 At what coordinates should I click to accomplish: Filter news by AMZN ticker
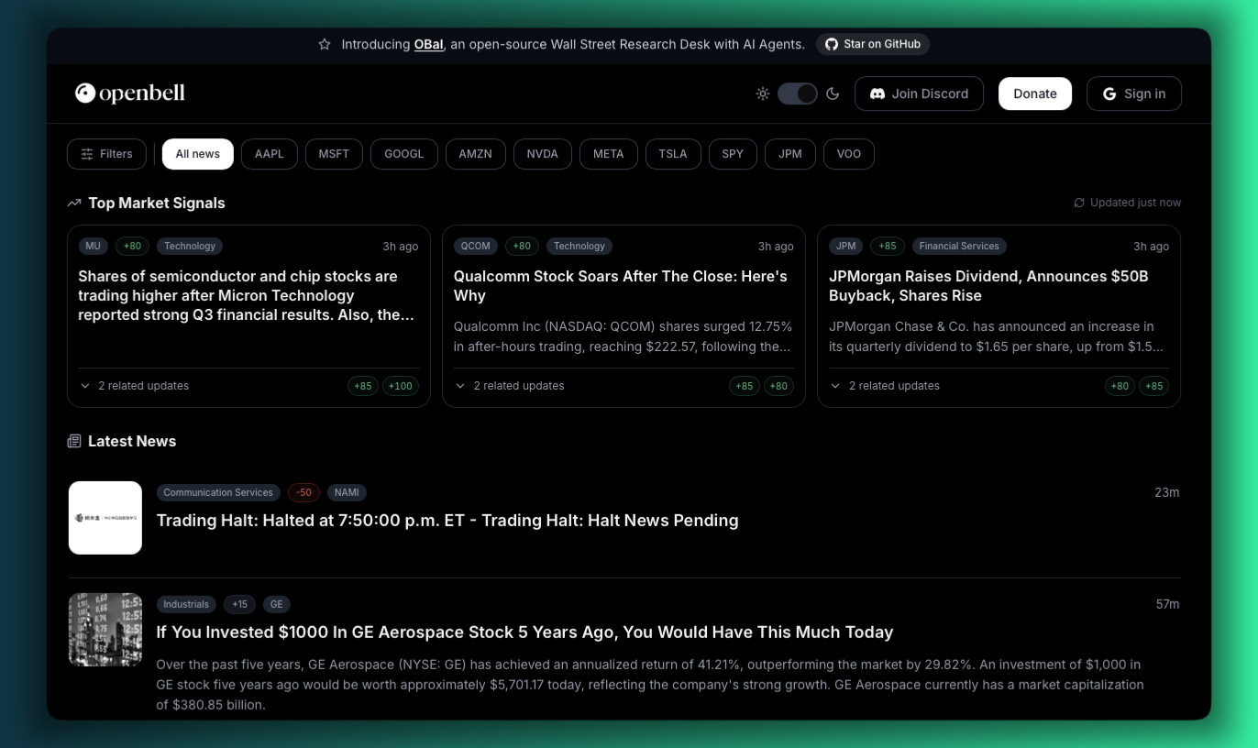(x=476, y=154)
